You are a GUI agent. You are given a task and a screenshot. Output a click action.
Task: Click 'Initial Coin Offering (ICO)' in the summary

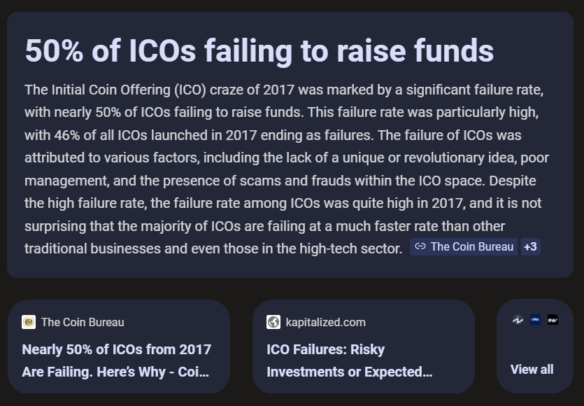click(121, 90)
